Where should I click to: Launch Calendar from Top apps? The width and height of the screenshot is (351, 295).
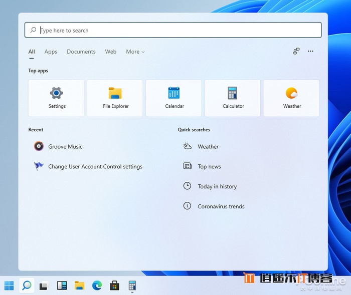point(173,98)
